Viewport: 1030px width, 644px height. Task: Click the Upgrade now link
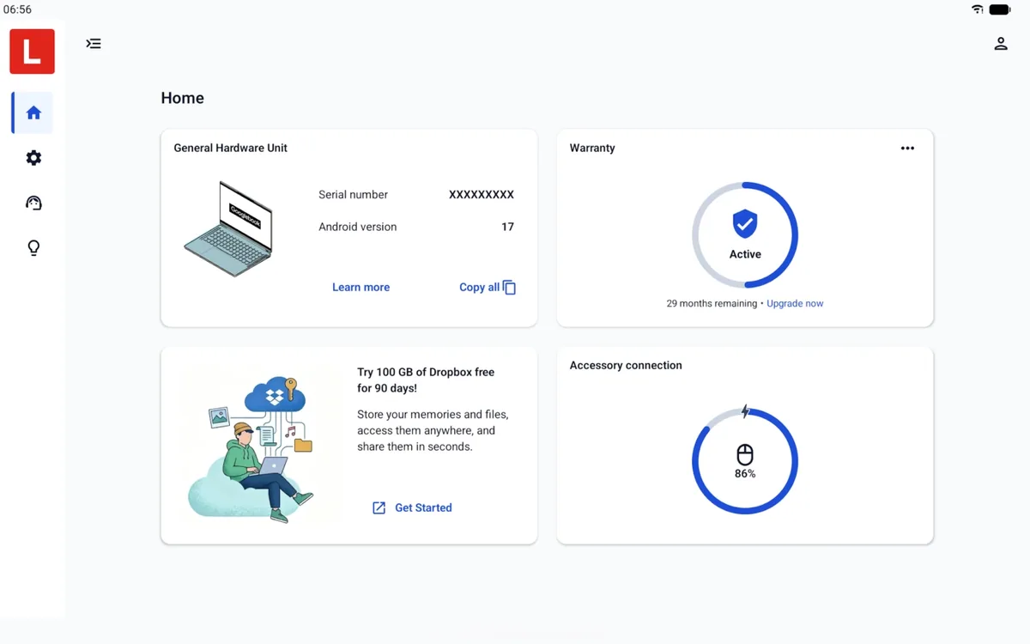click(x=795, y=304)
